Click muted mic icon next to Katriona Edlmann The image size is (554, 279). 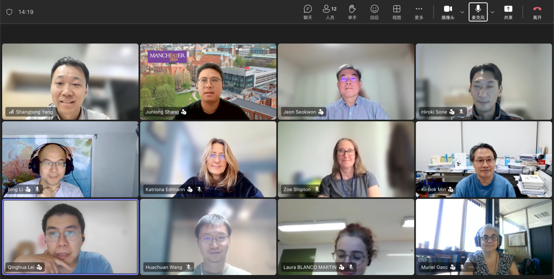[199, 190]
